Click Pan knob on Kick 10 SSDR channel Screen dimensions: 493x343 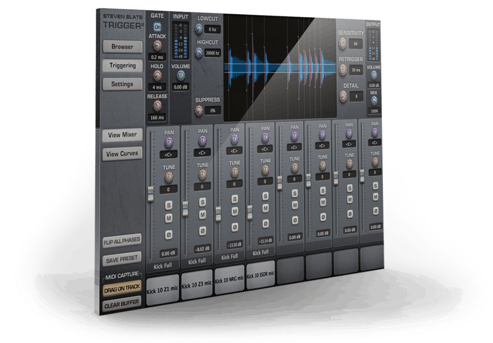click(x=265, y=137)
